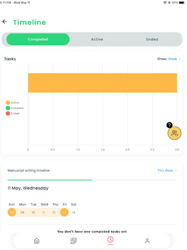Toggle the Active legend series in chart
Screen dimensions: 187x250
(x=12, y=103)
